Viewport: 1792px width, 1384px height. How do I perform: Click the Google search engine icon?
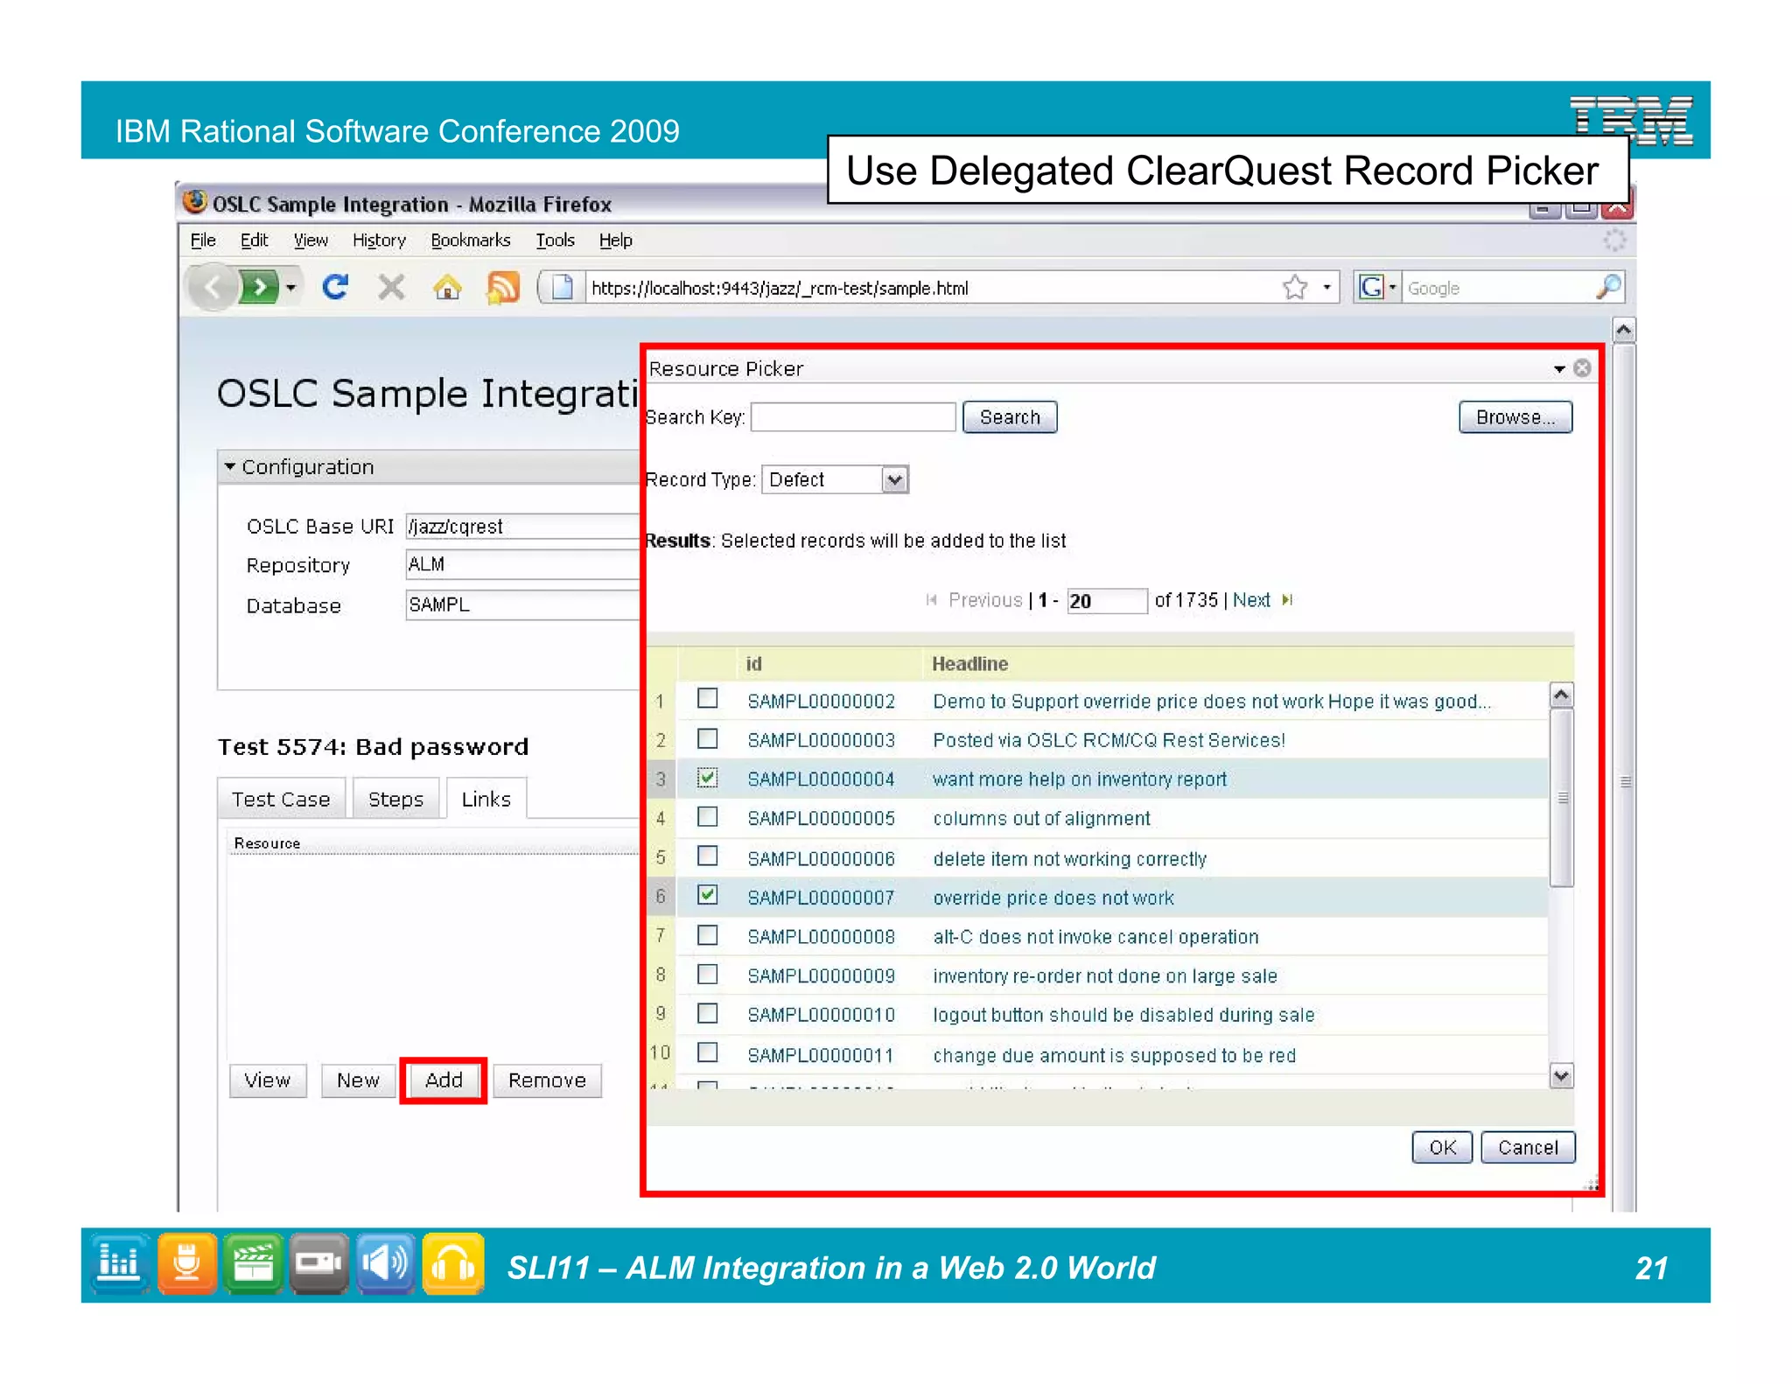pyautogui.click(x=1371, y=287)
